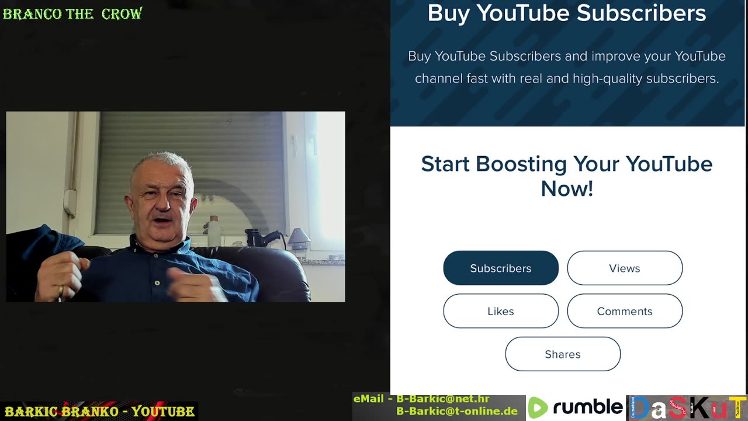Viewport: 748px width, 421px height.
Task: Click the 'BARKIC BRANKO - YOUTUBE' banner
Action: pos(99,412)
